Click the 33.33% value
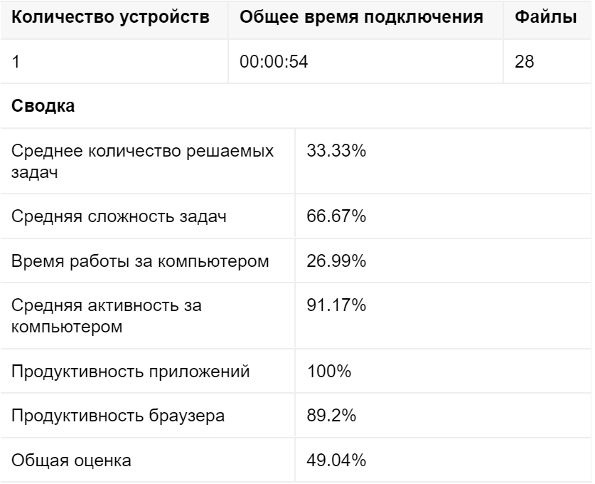Screen dimensions: 595x484 [x=336, y=150]
